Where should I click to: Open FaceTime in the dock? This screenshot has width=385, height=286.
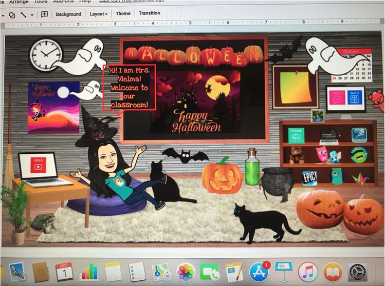tap(210, 272)
